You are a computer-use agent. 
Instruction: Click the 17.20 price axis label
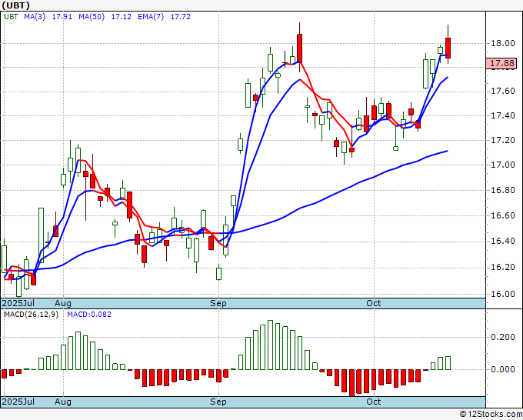pos(503,140)
